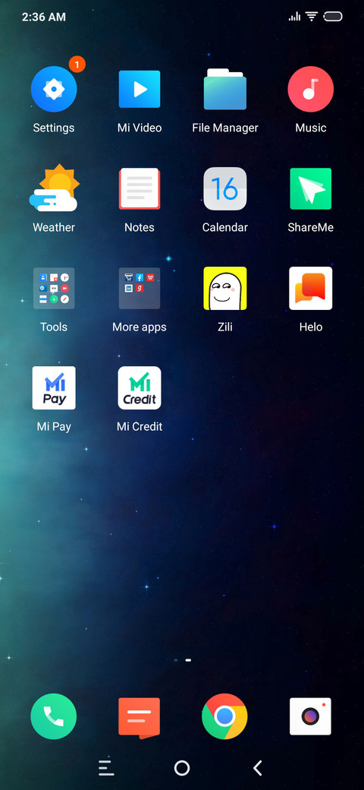Open Mi Credit app
This screenshot has height=790, width=364.
140,388
